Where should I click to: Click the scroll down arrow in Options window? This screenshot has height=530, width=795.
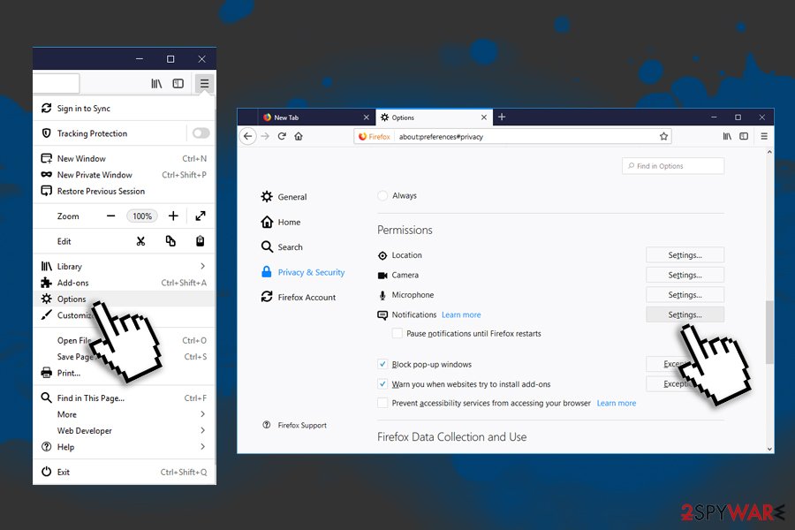(x=769, y=449)
